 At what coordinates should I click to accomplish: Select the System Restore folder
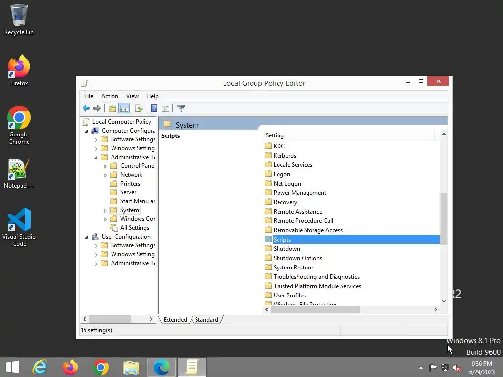293,268
